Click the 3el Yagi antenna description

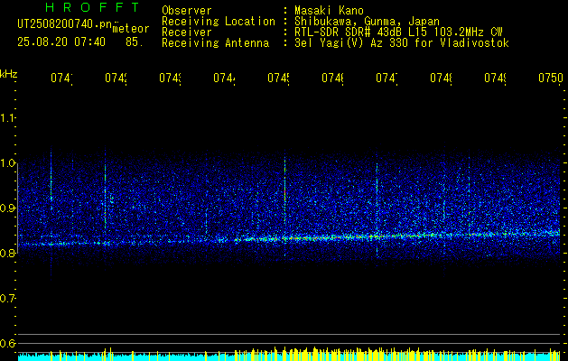pos(402,43)
